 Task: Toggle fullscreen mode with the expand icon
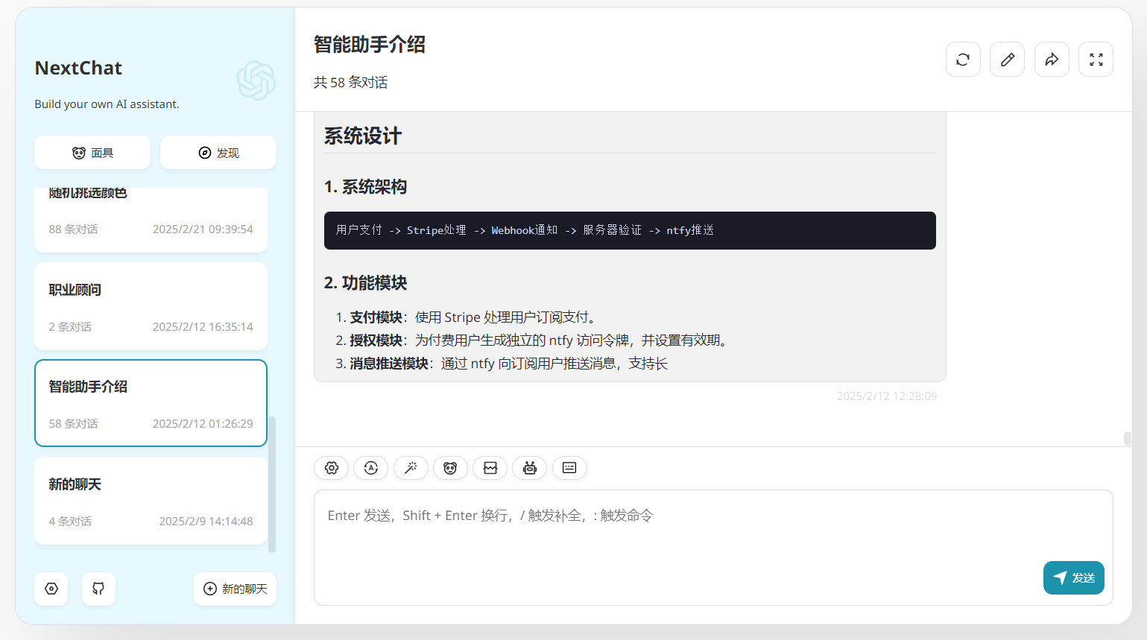1096,59
